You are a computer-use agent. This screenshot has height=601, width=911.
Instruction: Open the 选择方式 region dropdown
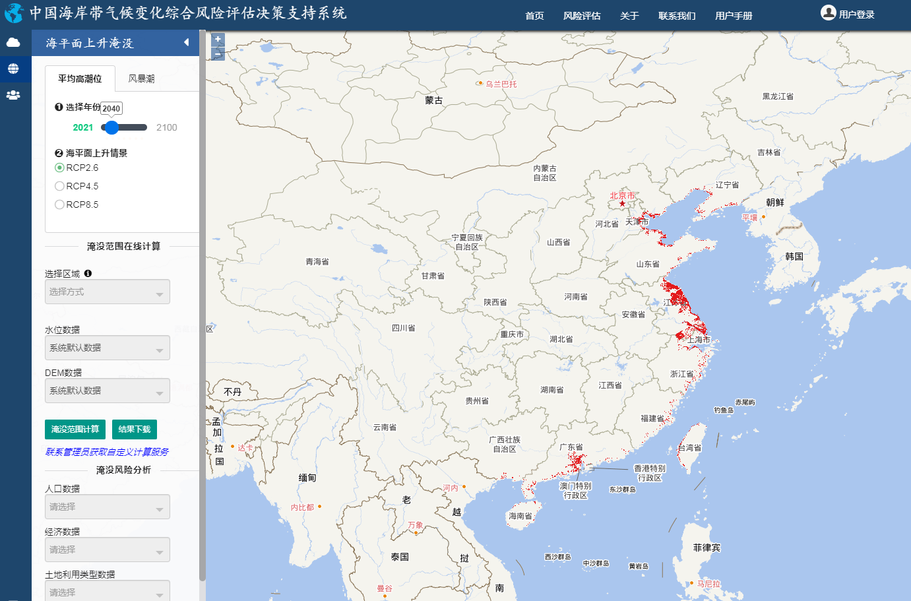108,292
